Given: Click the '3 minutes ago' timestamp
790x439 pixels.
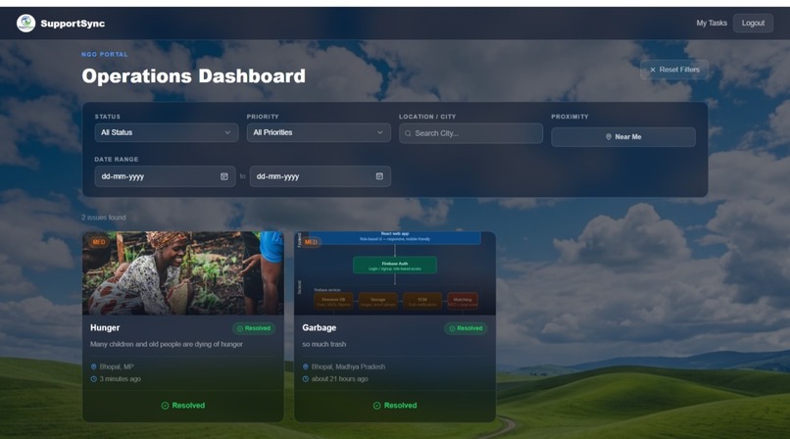Looking at the screenshot, I should click(120, 378).
